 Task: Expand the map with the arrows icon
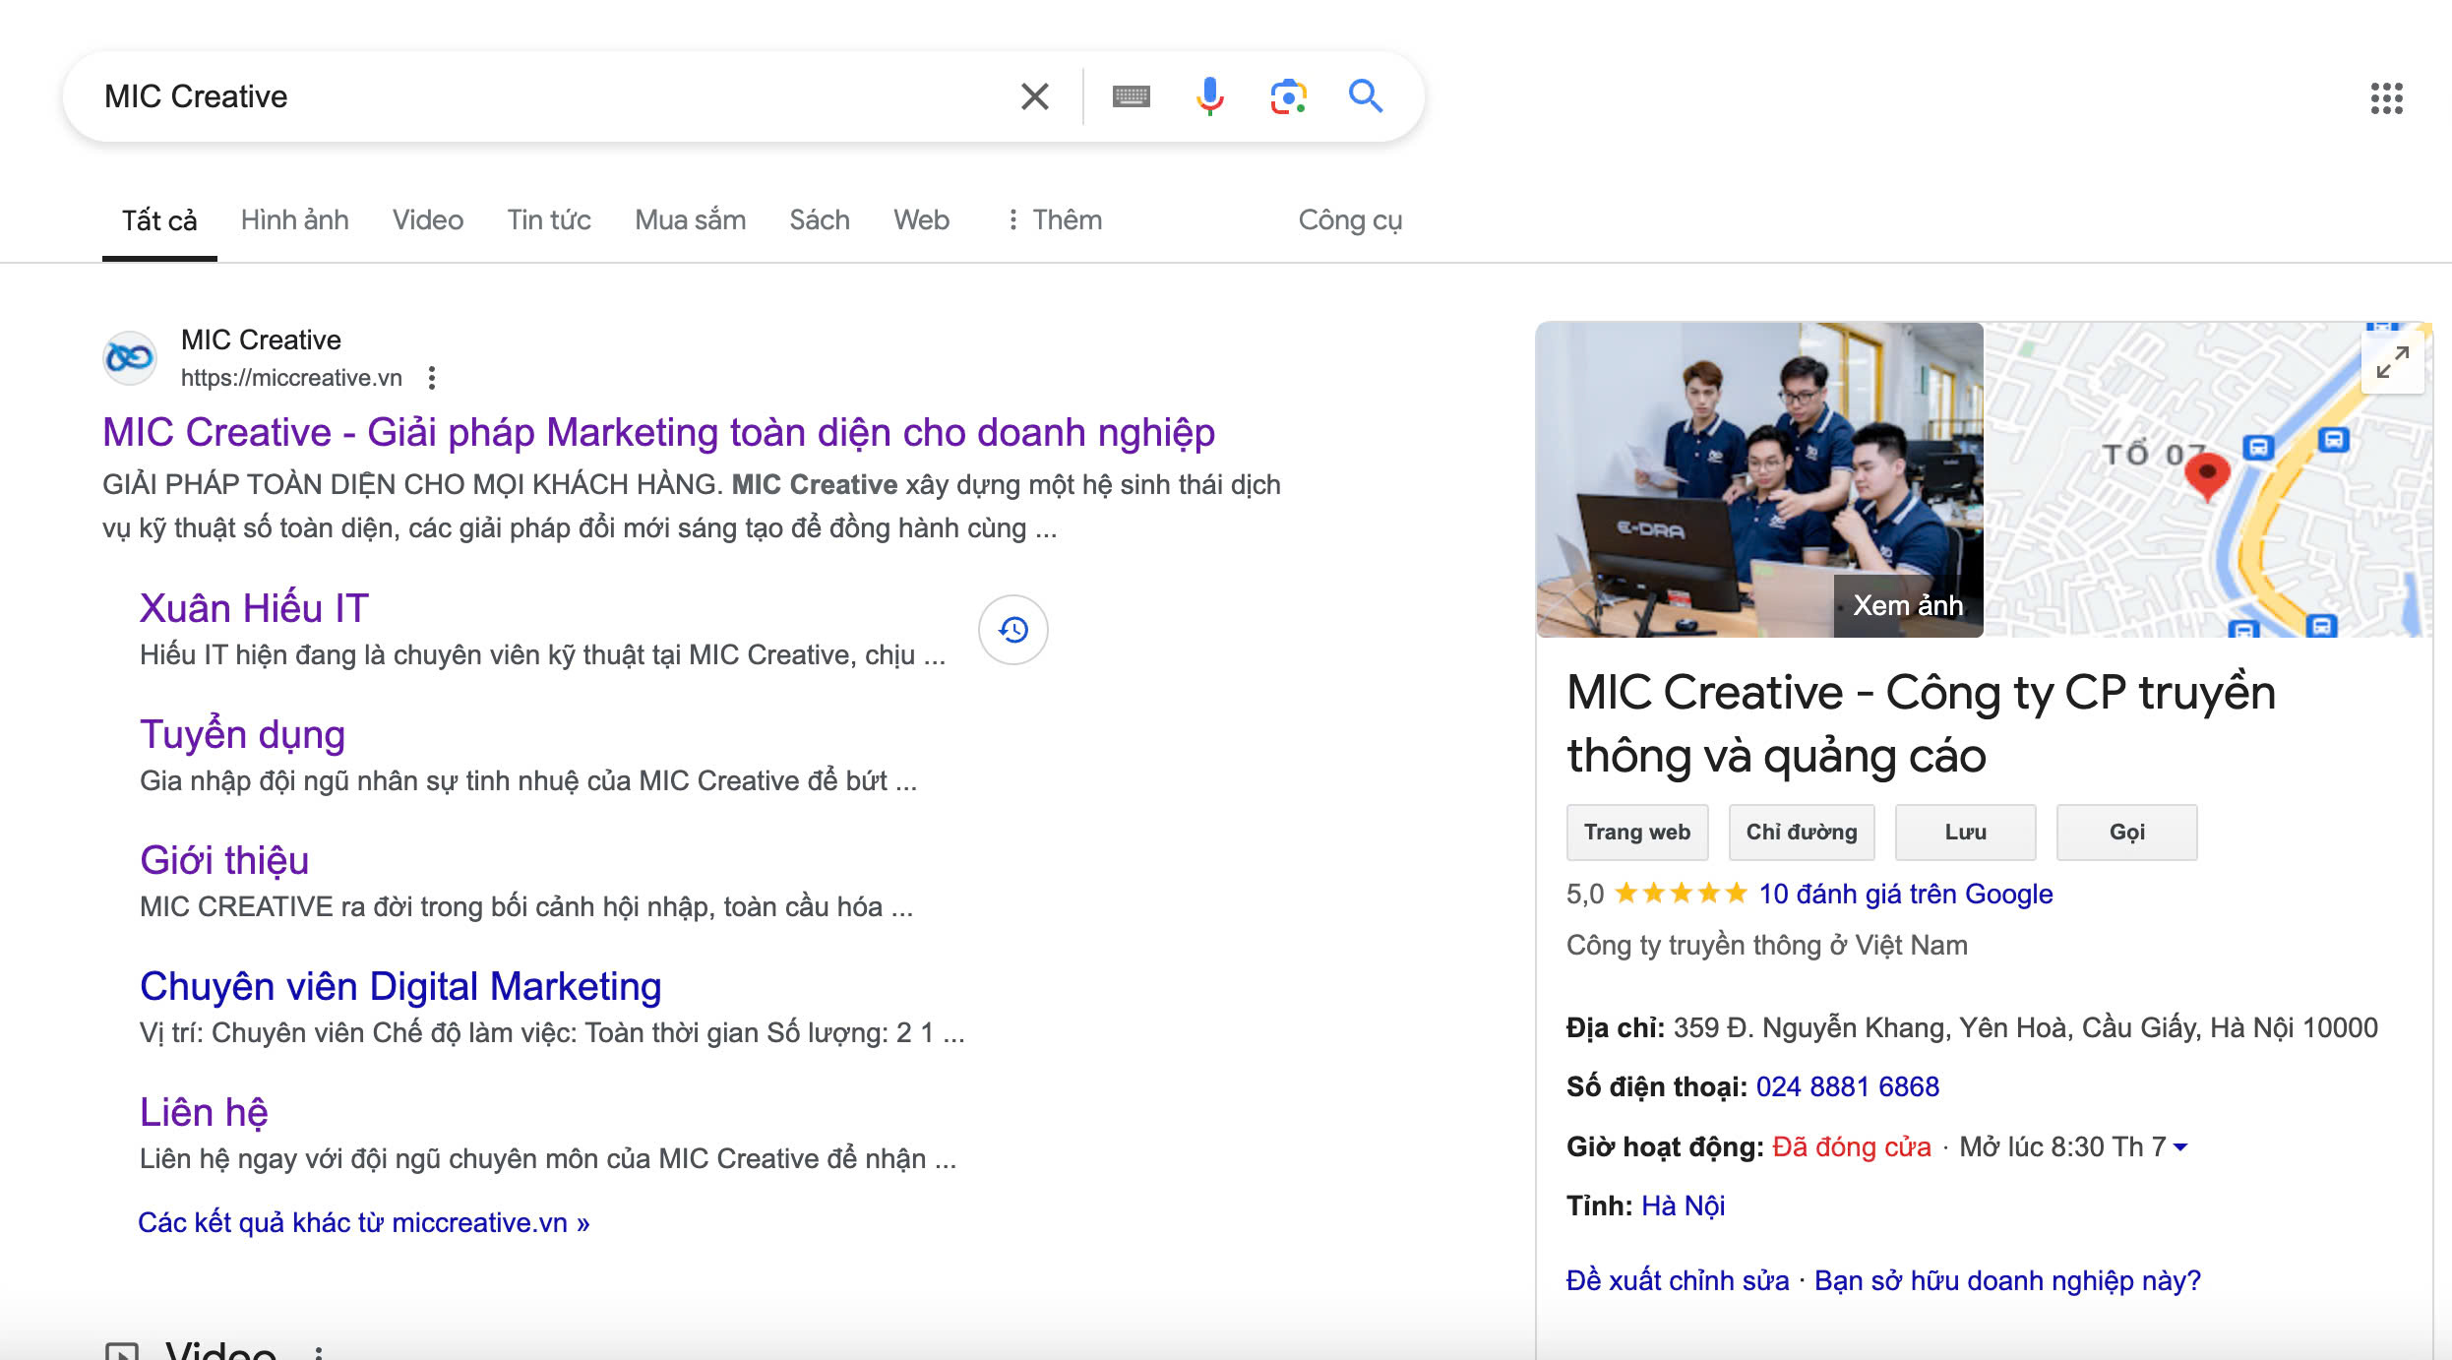click(x=2392, y=362)
